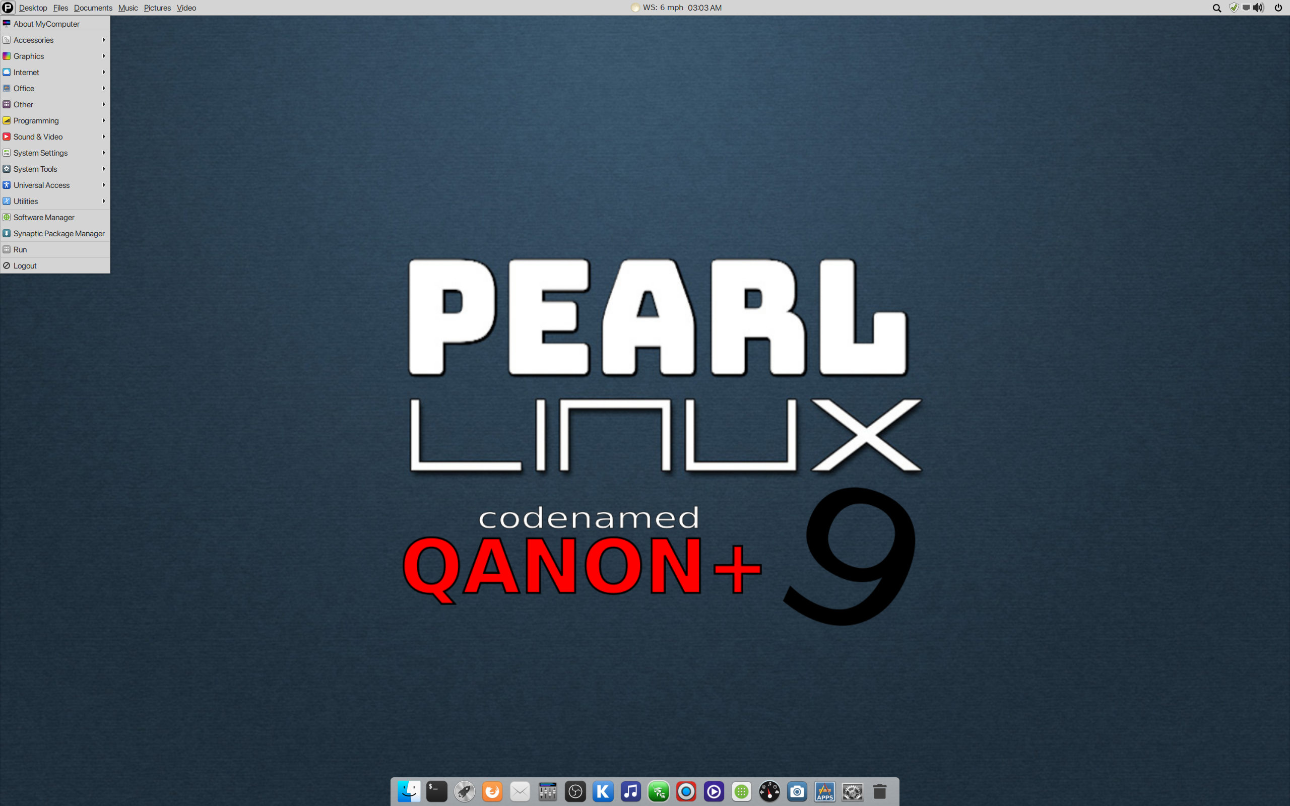Open the Mail envelope app in dock
This screenshot has height=806, width=1290.
(520, 791)
